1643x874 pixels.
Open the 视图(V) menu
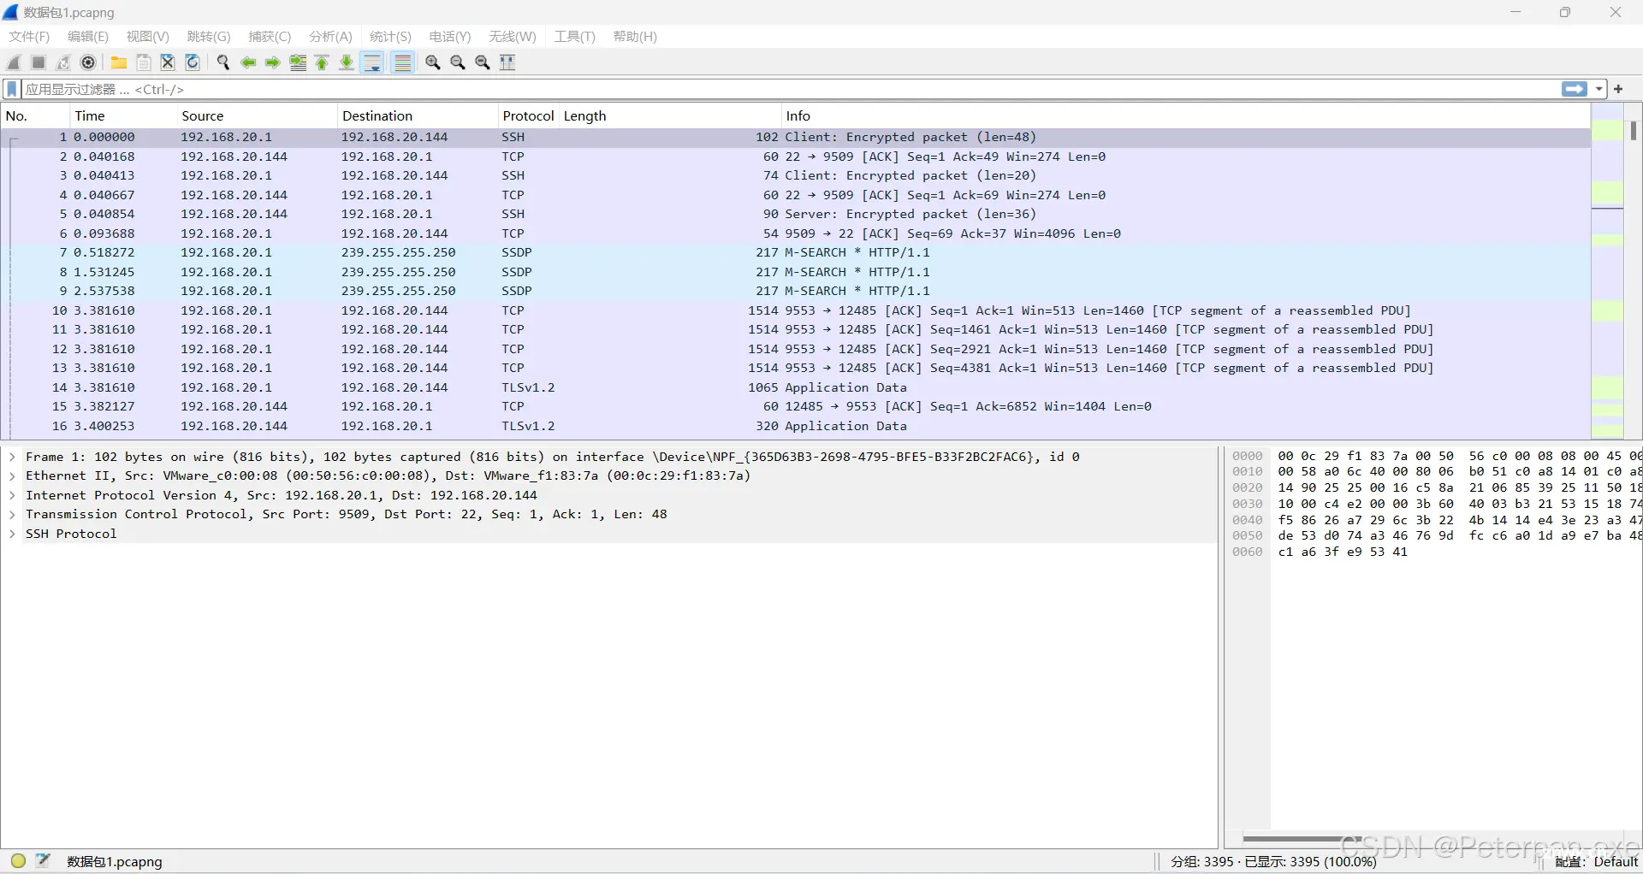[x=148, y=37]
